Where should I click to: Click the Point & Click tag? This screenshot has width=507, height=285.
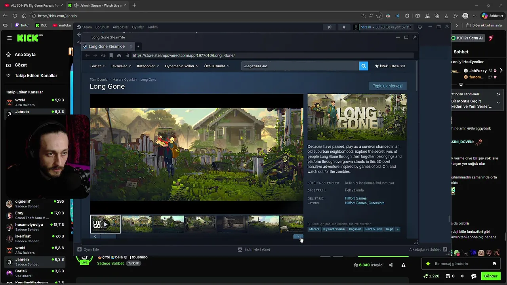(374, 229)
